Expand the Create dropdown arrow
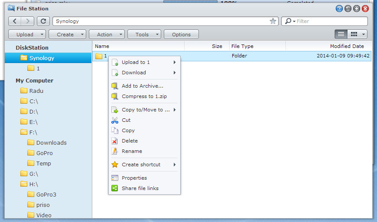This screenshot has width=377, height=222. [x=82, y=34]
